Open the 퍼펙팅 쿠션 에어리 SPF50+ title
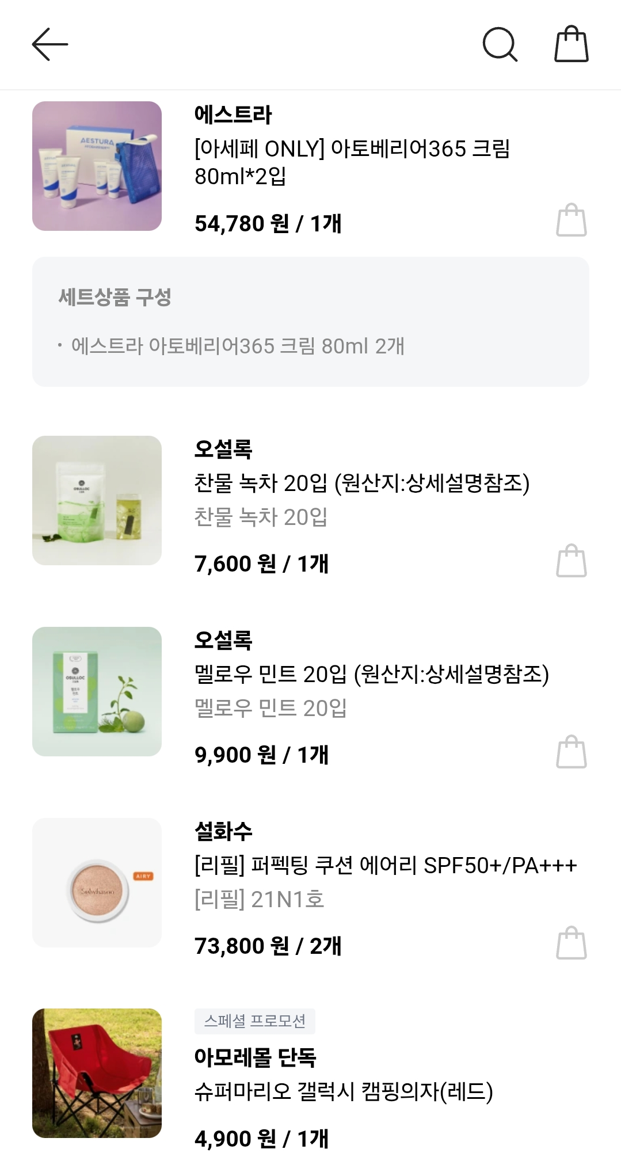Screen dimensions: 621x1176 [x=386, y=865]
